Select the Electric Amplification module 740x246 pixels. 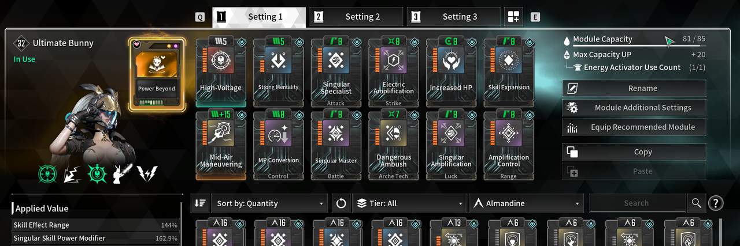[x=394, y=72]
